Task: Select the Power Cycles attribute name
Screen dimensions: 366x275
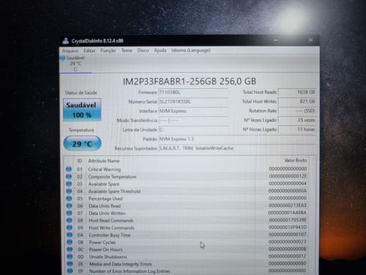Action: point(102,242)
